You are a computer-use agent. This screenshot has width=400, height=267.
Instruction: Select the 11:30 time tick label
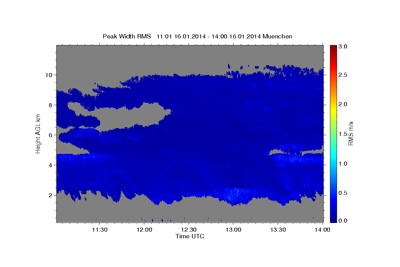[99, 230]
